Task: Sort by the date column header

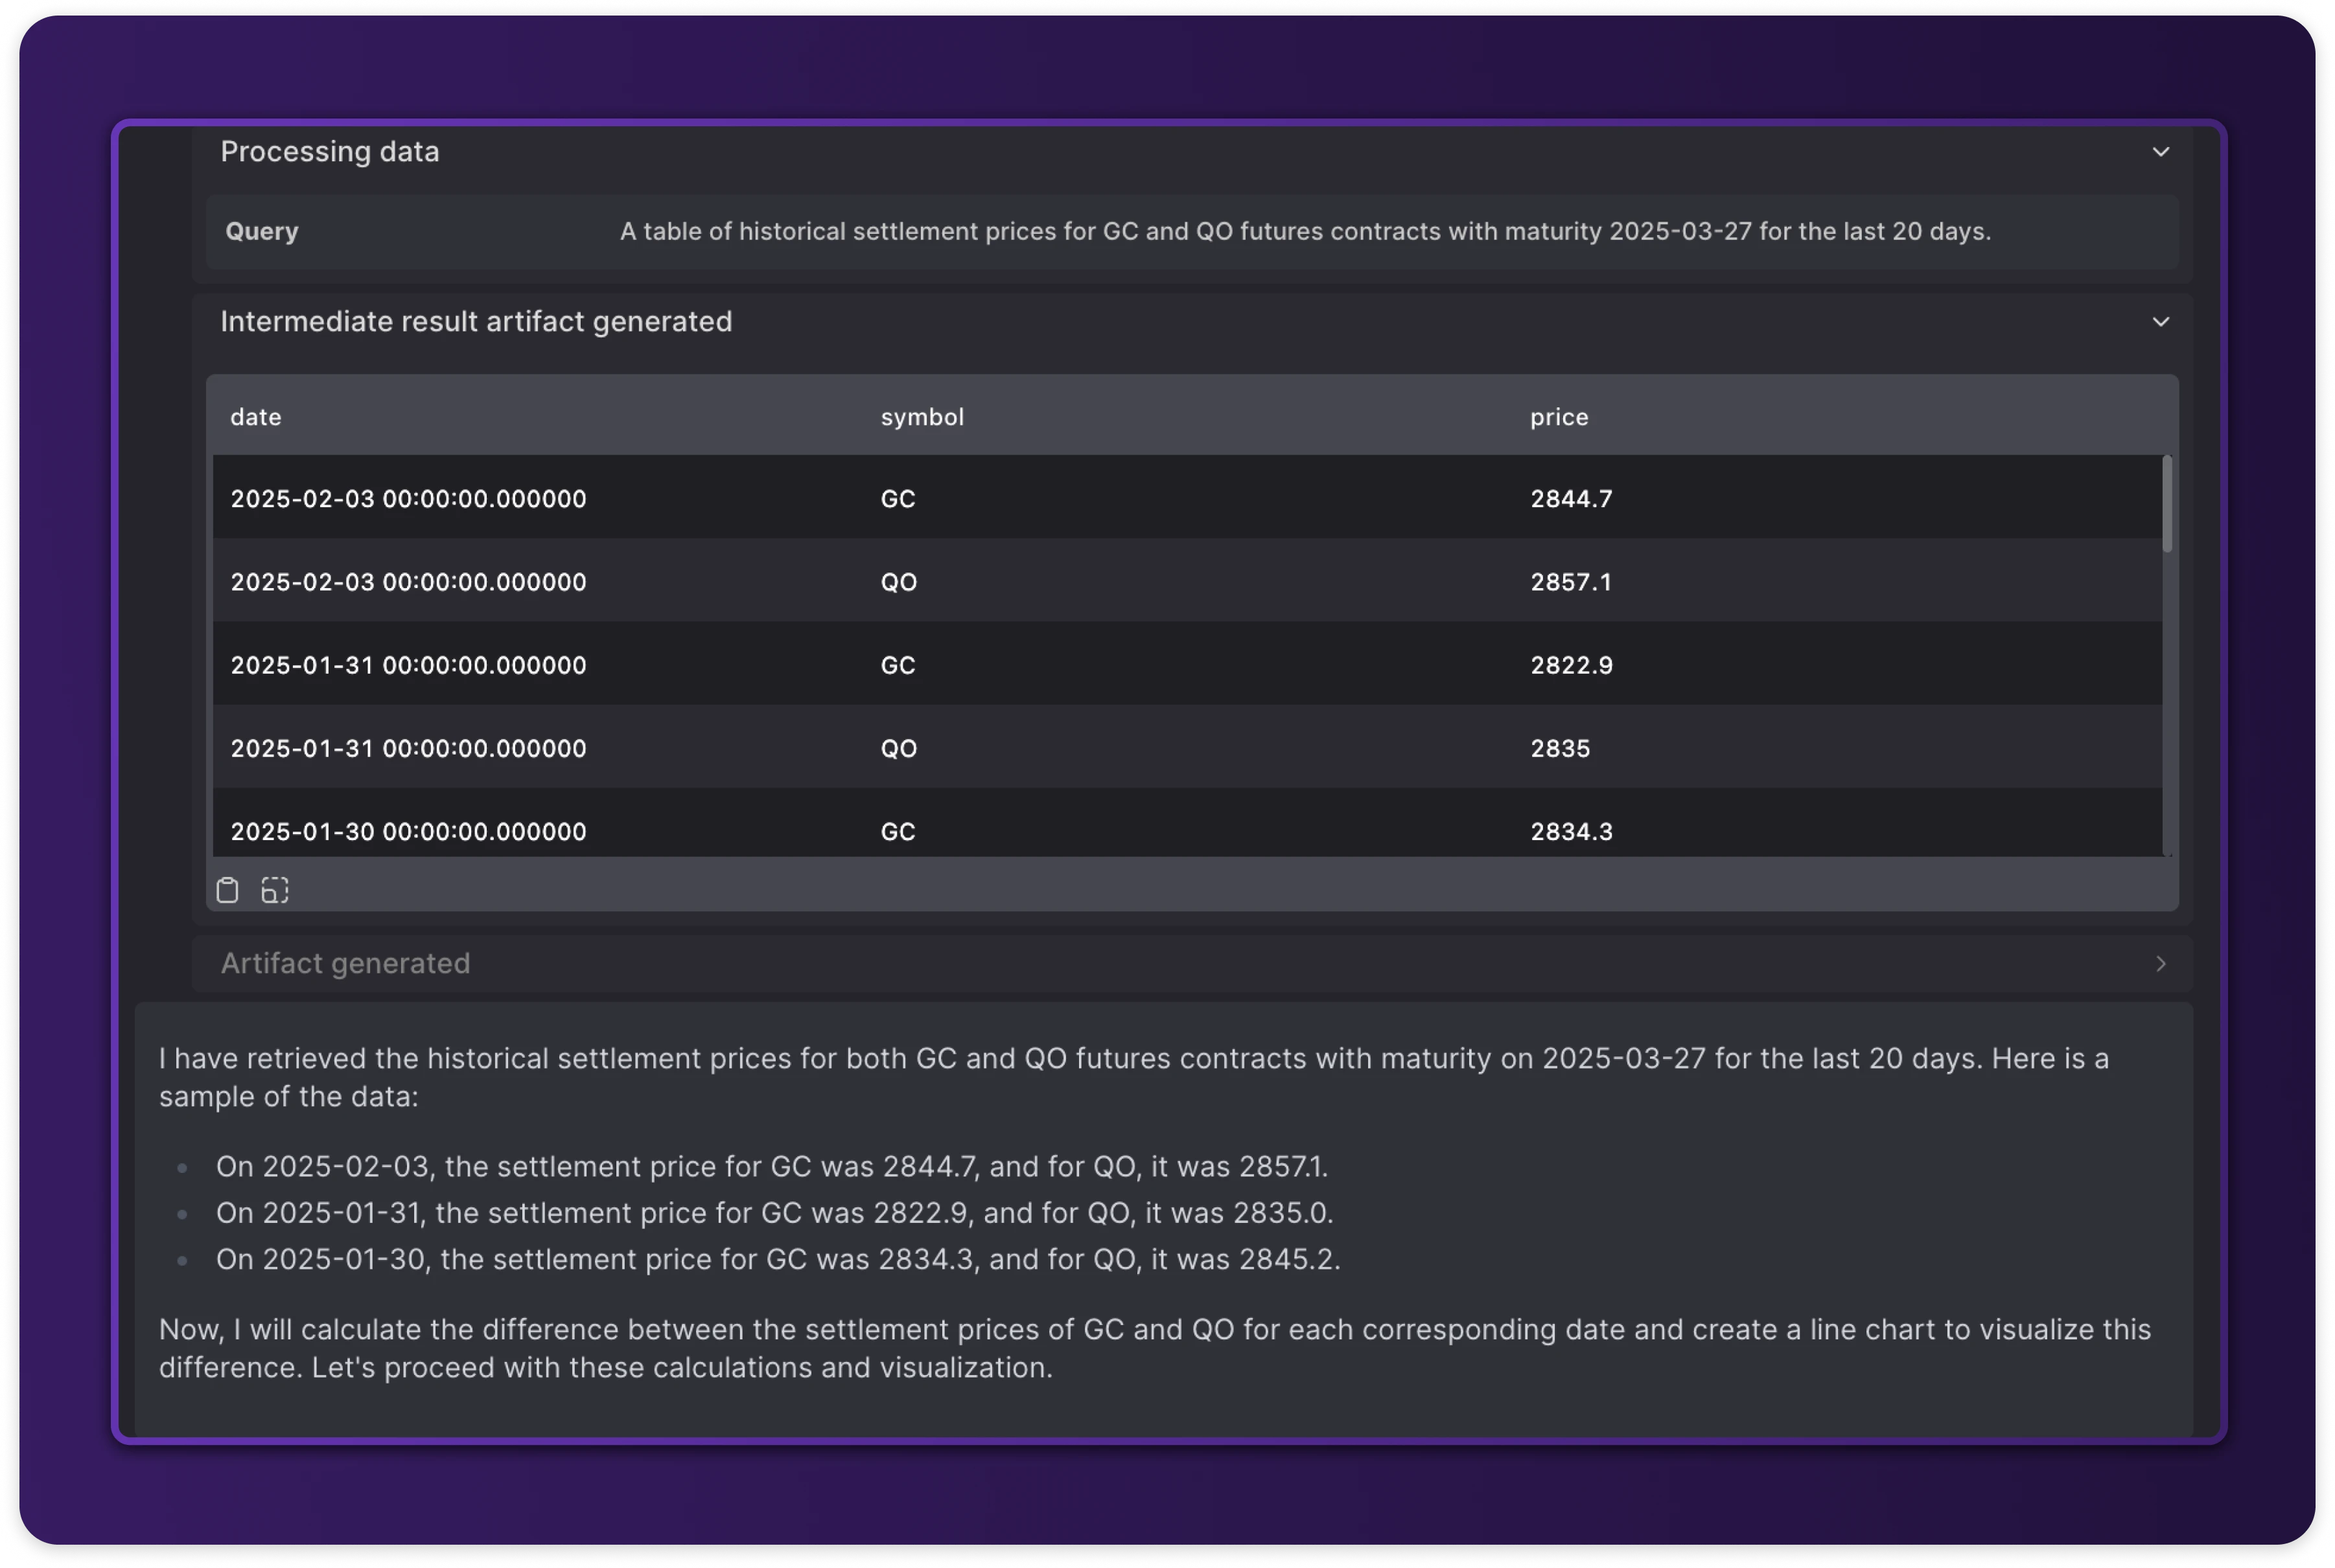Action: pyautogui.click(x=256, y=417)
